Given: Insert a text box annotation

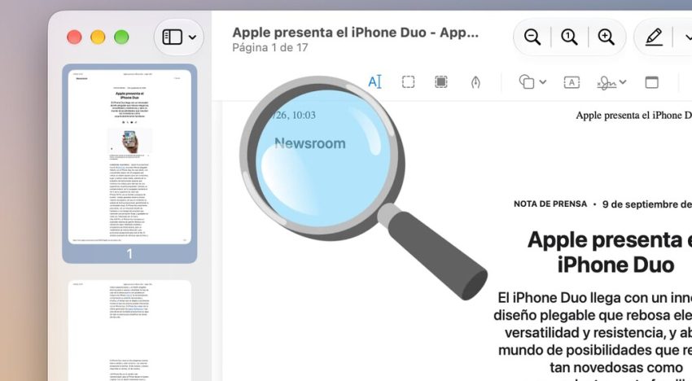Looking at the screenshot, I should (x=572, y=82).
